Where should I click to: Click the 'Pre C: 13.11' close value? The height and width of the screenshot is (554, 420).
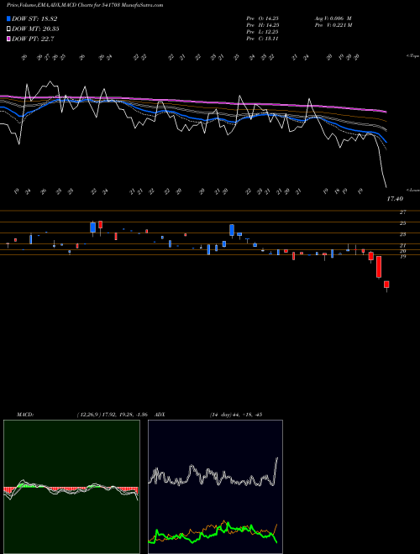(262, 39)
